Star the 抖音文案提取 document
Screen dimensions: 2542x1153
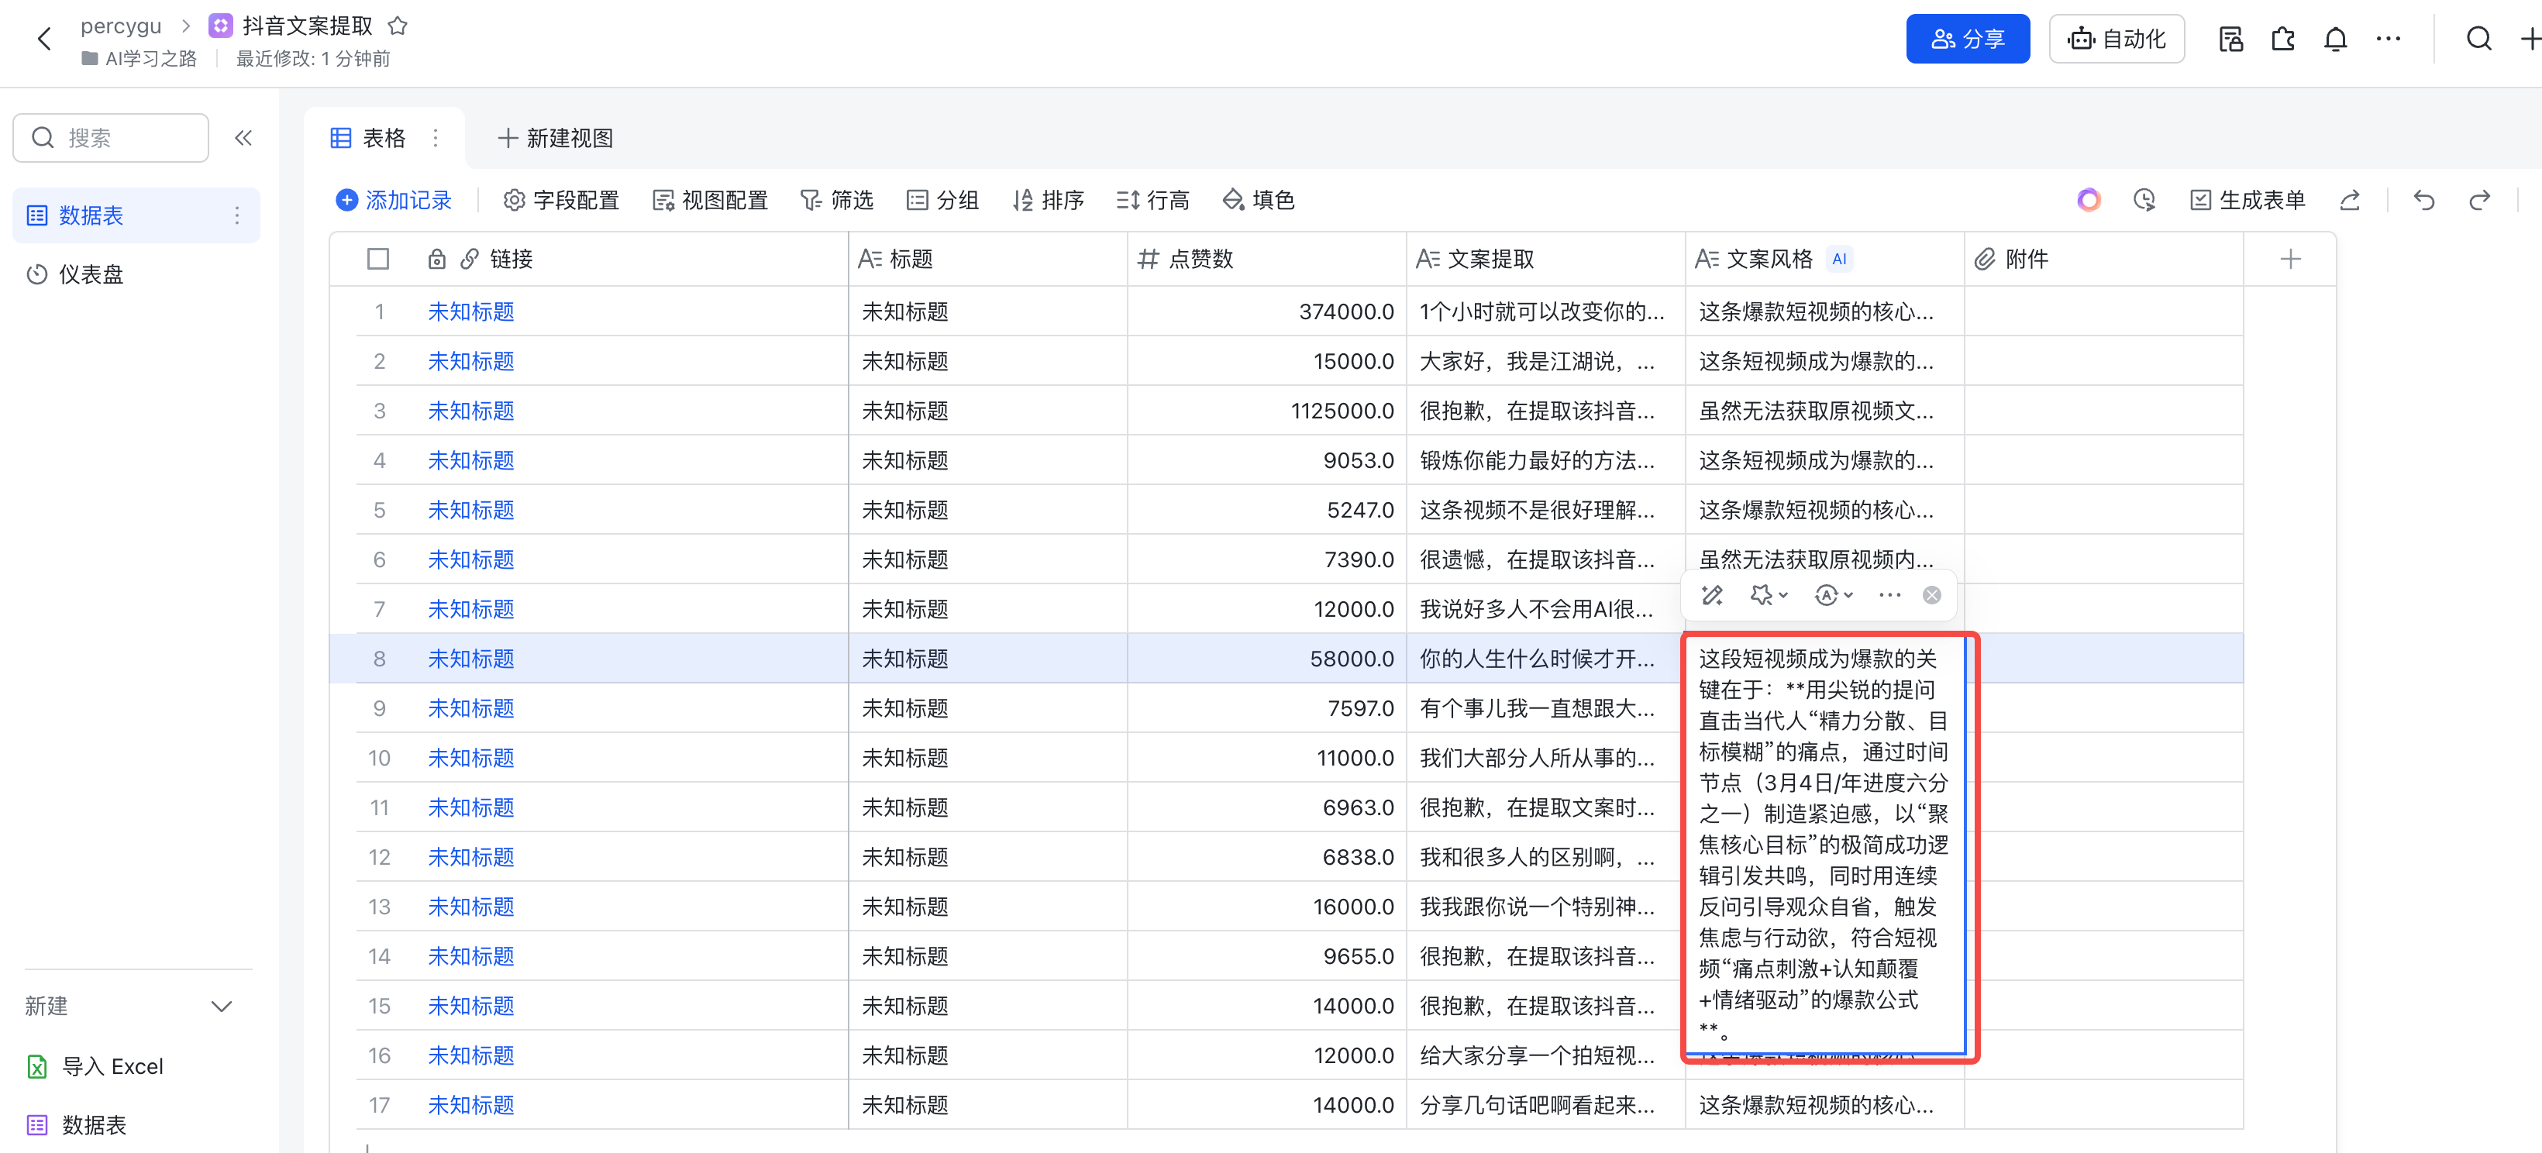click(398, 26)
